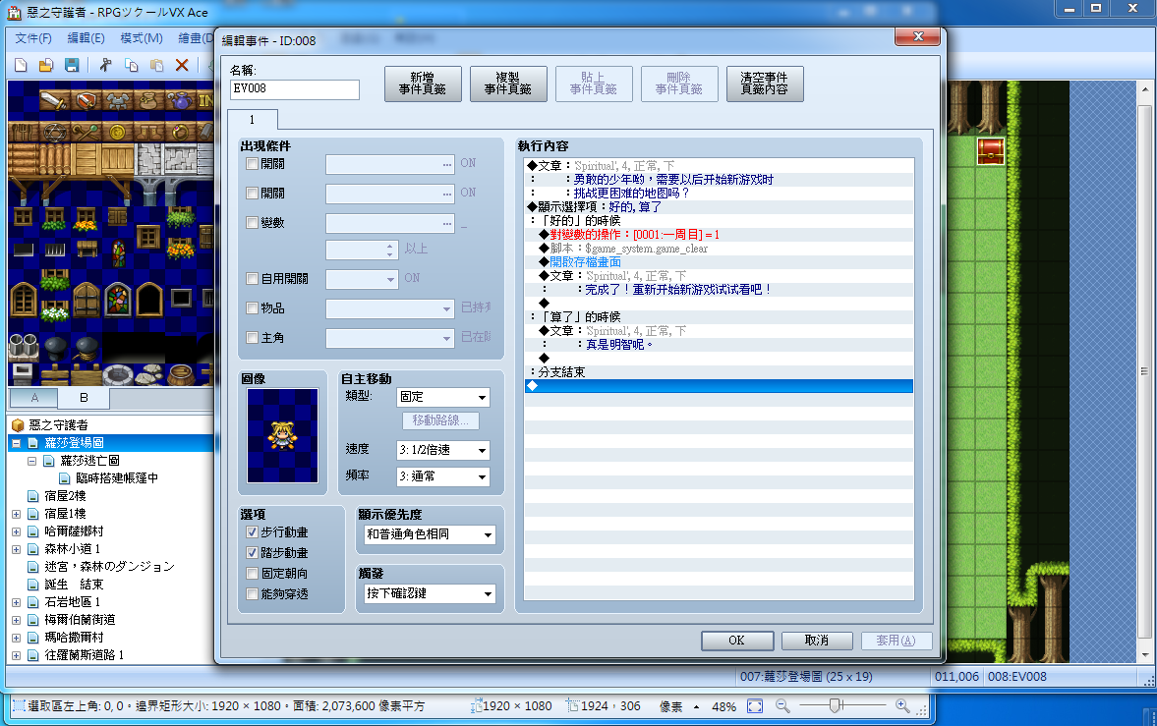
Task: Enable the 自用開關 condition checkbox
Action: [253, 279]
